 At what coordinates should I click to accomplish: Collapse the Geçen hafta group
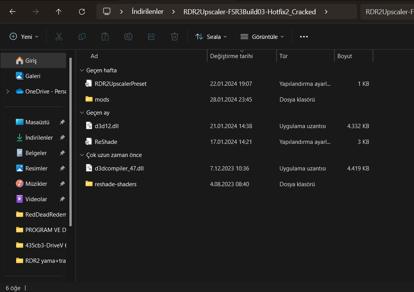click(x=82, y=70)
